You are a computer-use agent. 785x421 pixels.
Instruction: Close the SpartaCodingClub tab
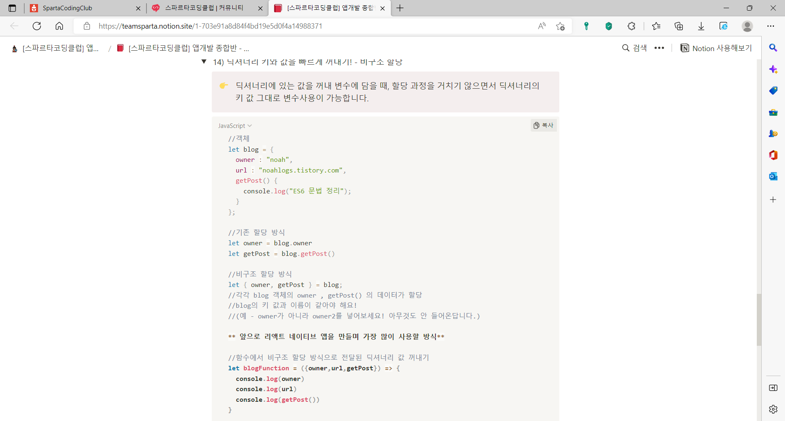coord(138,8)
